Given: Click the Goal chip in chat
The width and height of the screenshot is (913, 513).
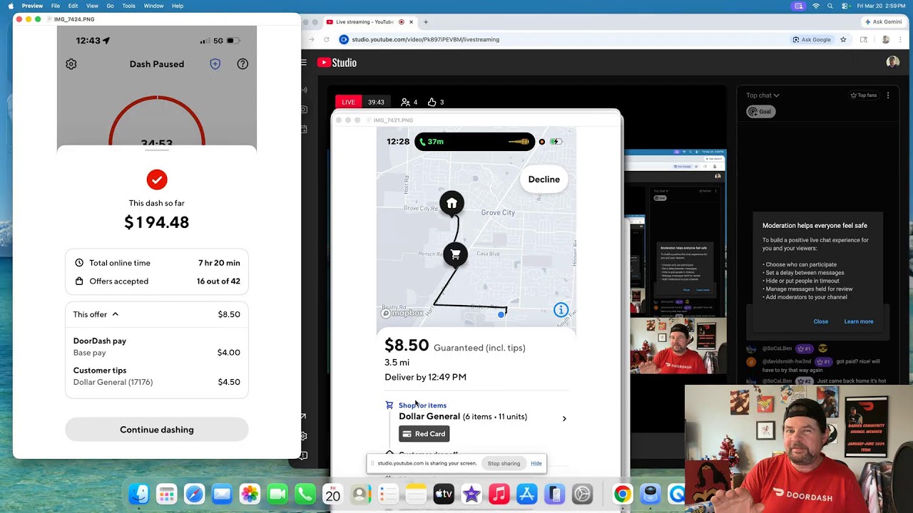Looking at the screenshot, I should point(760,112).
